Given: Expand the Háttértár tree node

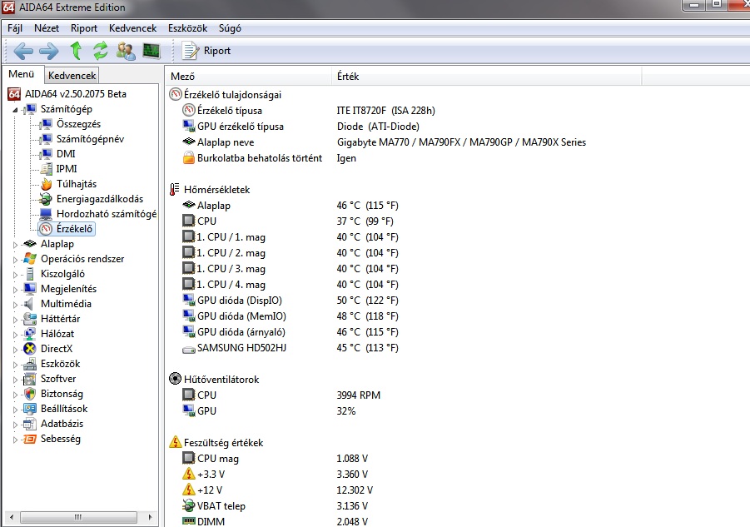Looking at the screenshot, I should coord(15,320).
